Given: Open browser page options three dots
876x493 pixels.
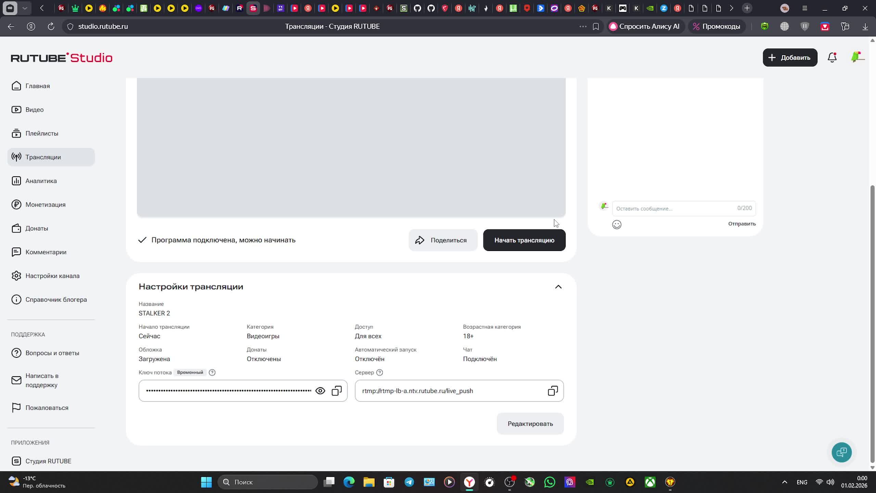Looking at the screenshot, I should tap(583, 26).
